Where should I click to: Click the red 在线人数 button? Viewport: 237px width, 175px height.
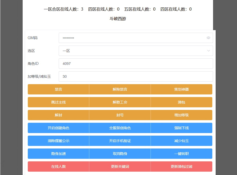[58, 167]
